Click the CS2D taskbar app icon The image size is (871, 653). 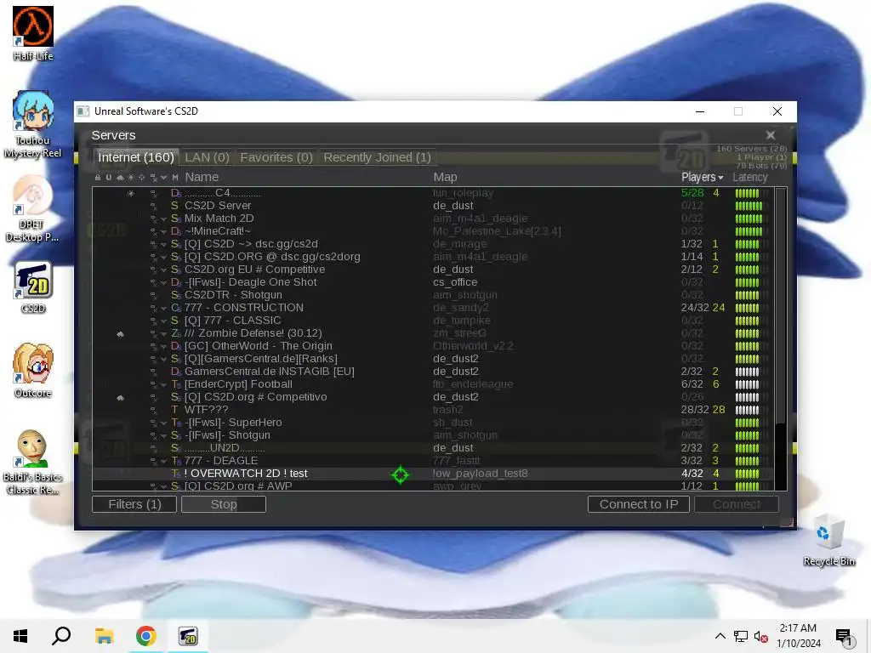pos(188,636)
